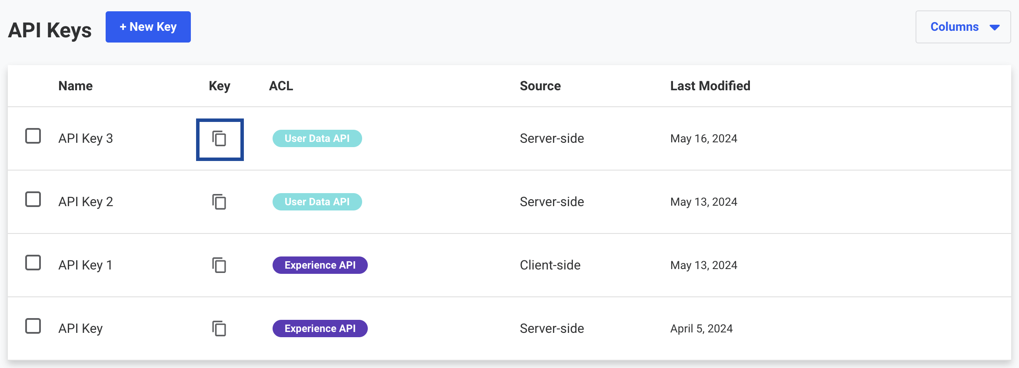Copy the key for API Key 1
Viewport: 1019px width, 368px height.
pyautogui.click(x=219, y=265)
